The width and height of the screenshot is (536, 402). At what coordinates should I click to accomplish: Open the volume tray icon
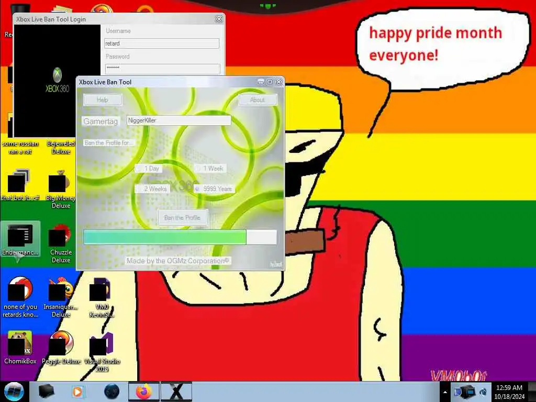click(483, 392)
